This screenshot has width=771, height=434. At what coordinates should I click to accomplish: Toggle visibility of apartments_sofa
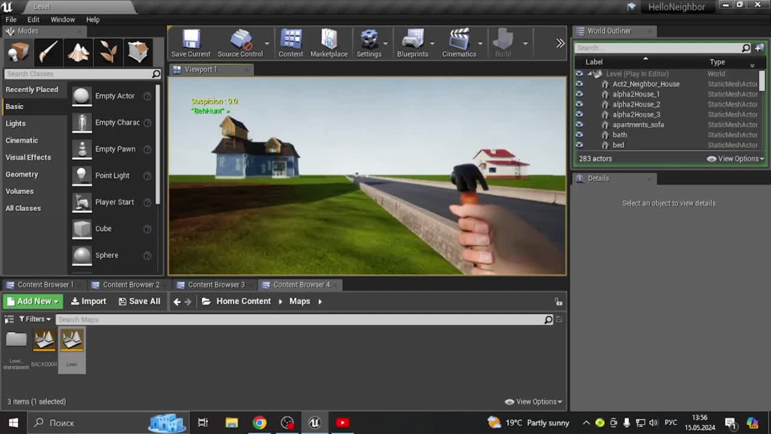579,125
